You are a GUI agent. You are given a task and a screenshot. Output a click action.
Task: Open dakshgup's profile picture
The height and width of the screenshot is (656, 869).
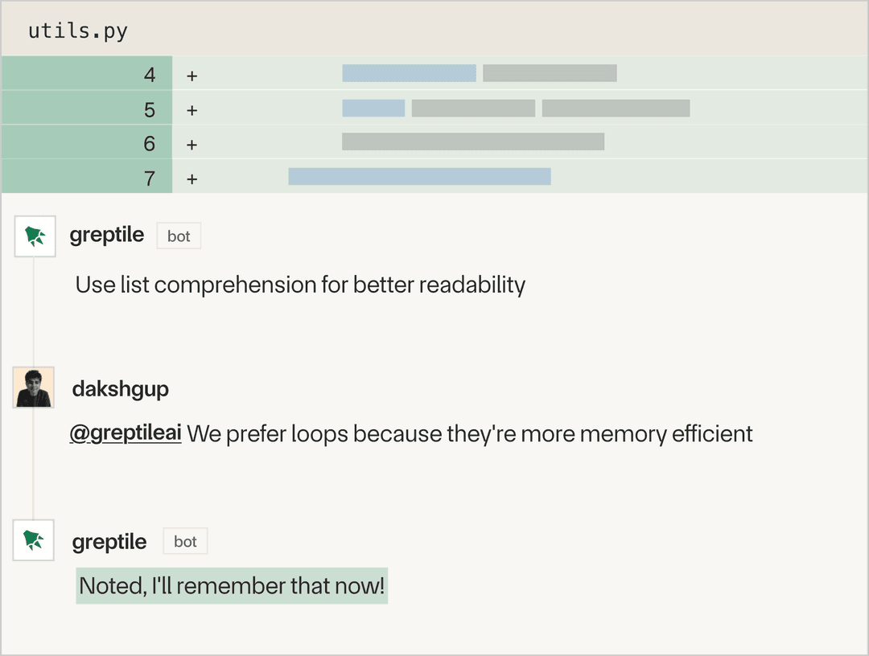point(34,387)
